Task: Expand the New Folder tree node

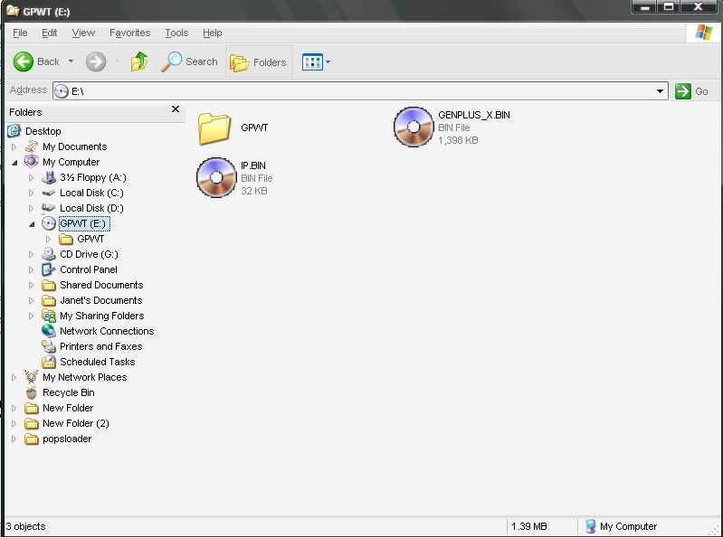Action: click(14, 408)
